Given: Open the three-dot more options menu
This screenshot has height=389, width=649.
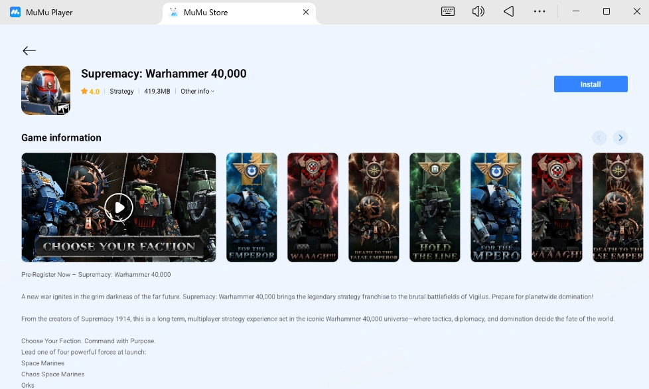Looking at the screenshot, I should tap(540, 11).
